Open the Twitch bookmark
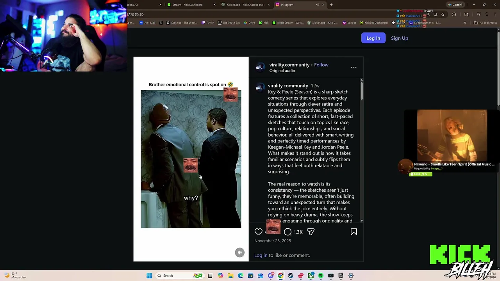Screen dimensions: 500x281 208,23
